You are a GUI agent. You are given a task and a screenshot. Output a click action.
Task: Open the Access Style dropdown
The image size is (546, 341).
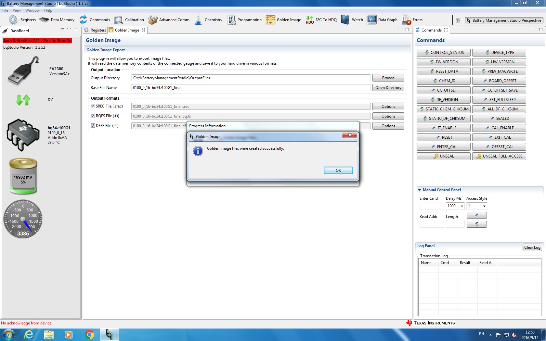[x=484, y=206]
